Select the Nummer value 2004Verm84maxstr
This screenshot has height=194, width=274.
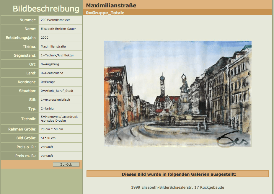click(56, 20)
